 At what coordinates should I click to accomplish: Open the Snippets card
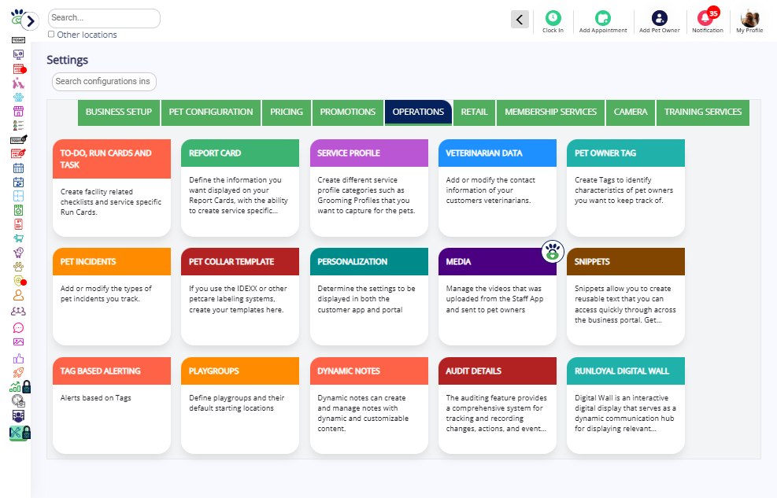point(626,297)
